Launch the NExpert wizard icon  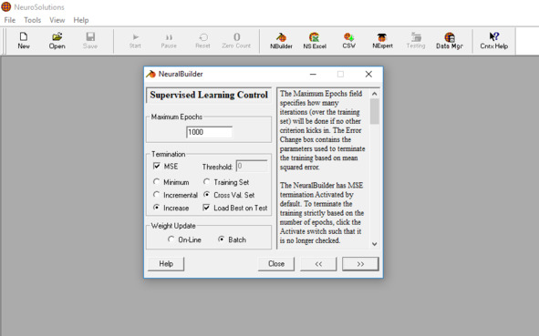382,41
